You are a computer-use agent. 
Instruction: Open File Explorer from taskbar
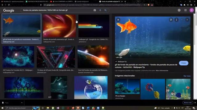point(48,108)
